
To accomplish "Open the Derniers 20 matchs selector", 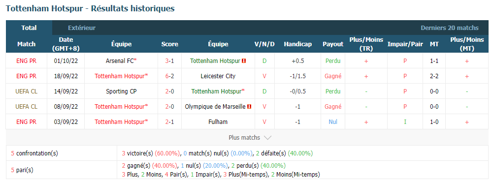I will (x=450, y=28).
